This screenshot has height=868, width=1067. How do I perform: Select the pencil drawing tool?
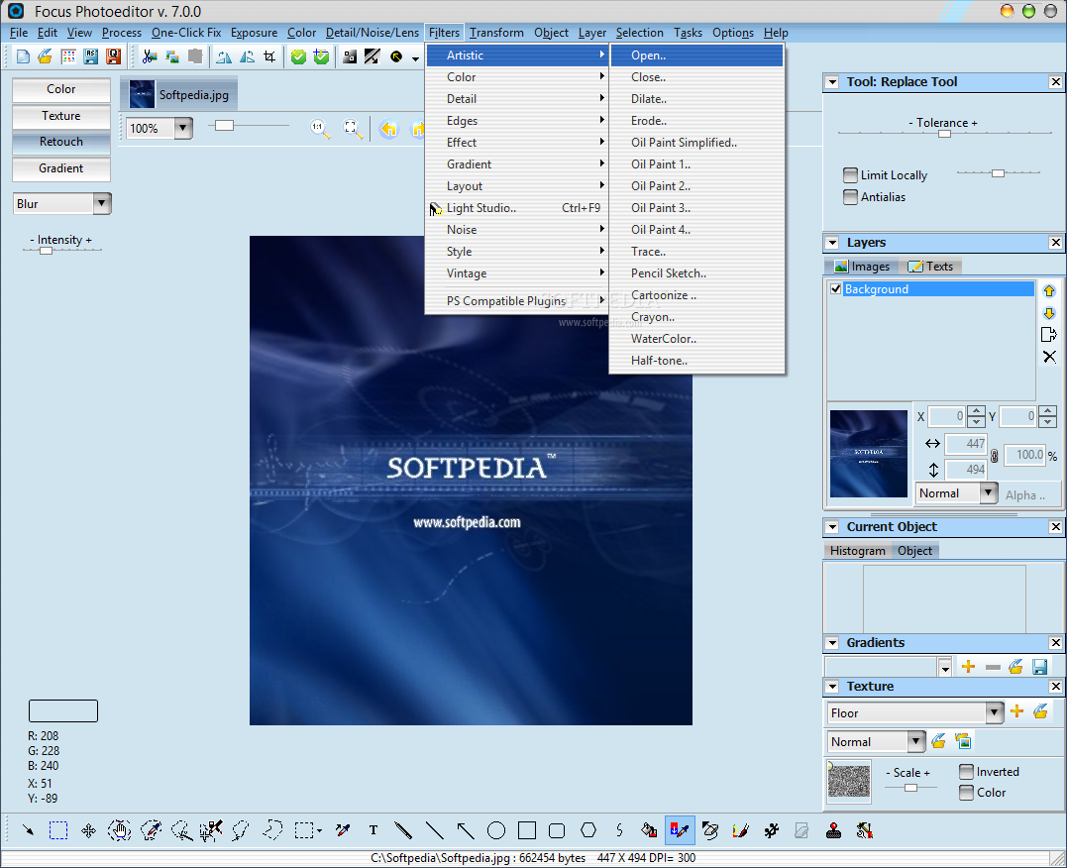[403, 830]
